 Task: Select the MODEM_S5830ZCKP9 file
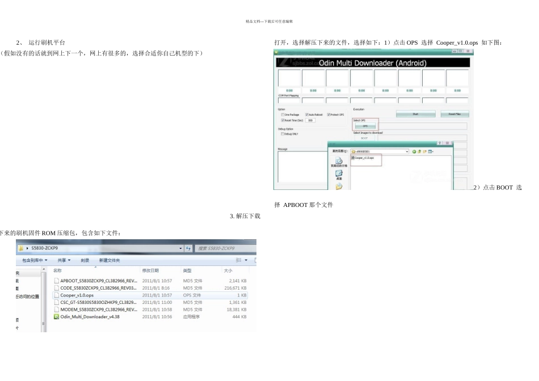tap(99, 310)
